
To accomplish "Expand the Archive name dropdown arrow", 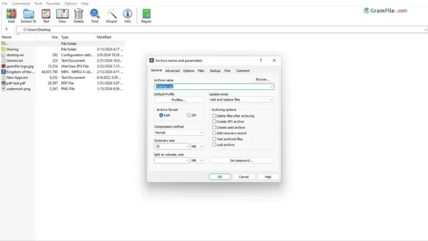I will point(271,86).
